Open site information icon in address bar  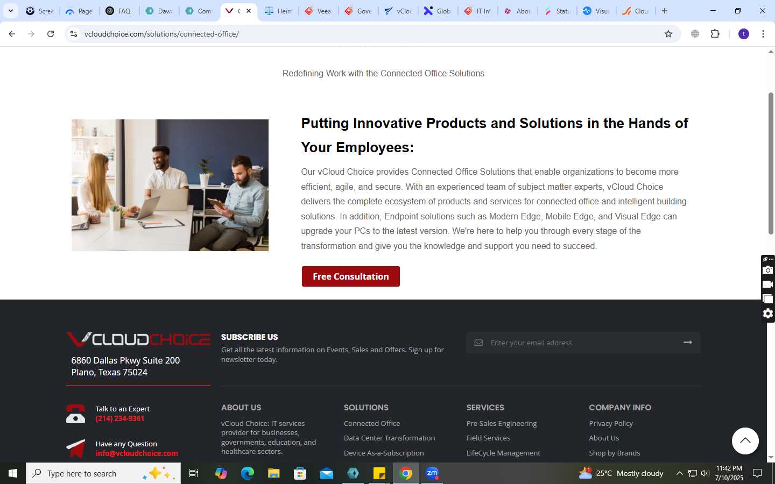[x=74, y=34]
